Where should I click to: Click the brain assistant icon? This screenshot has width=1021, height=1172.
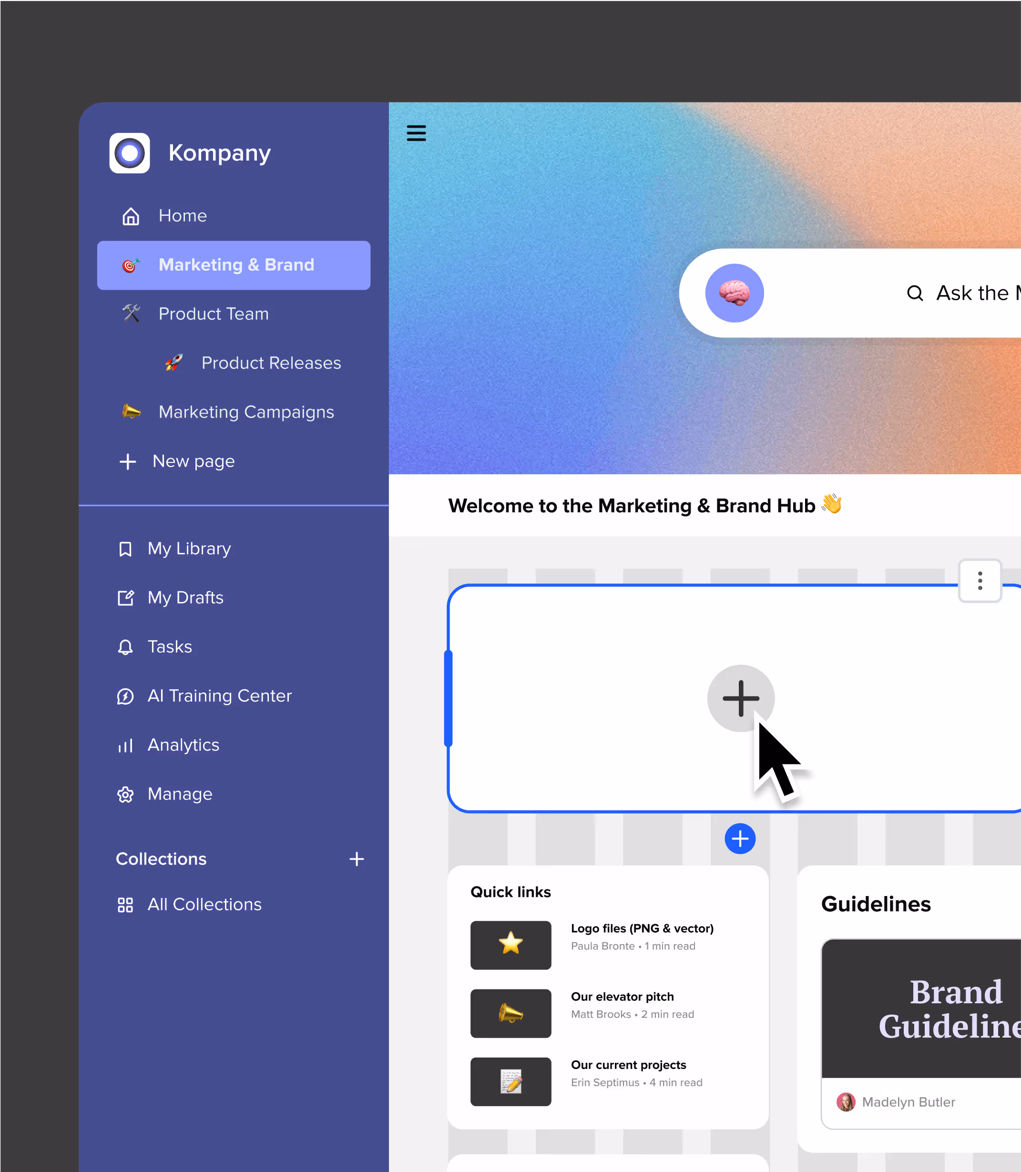pos(734,293)
